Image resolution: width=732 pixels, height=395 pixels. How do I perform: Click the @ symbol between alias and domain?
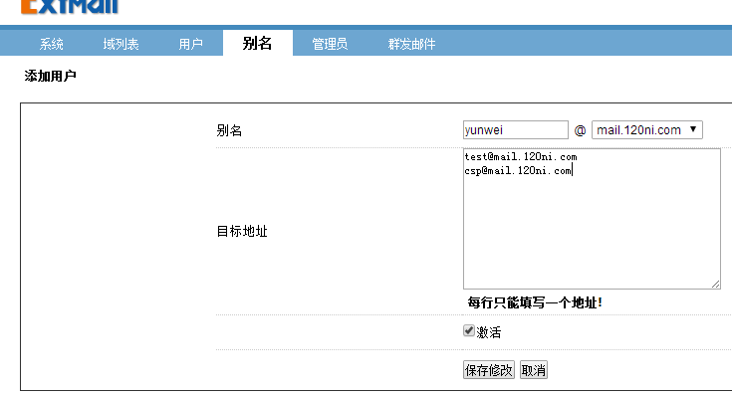[580, 130]
